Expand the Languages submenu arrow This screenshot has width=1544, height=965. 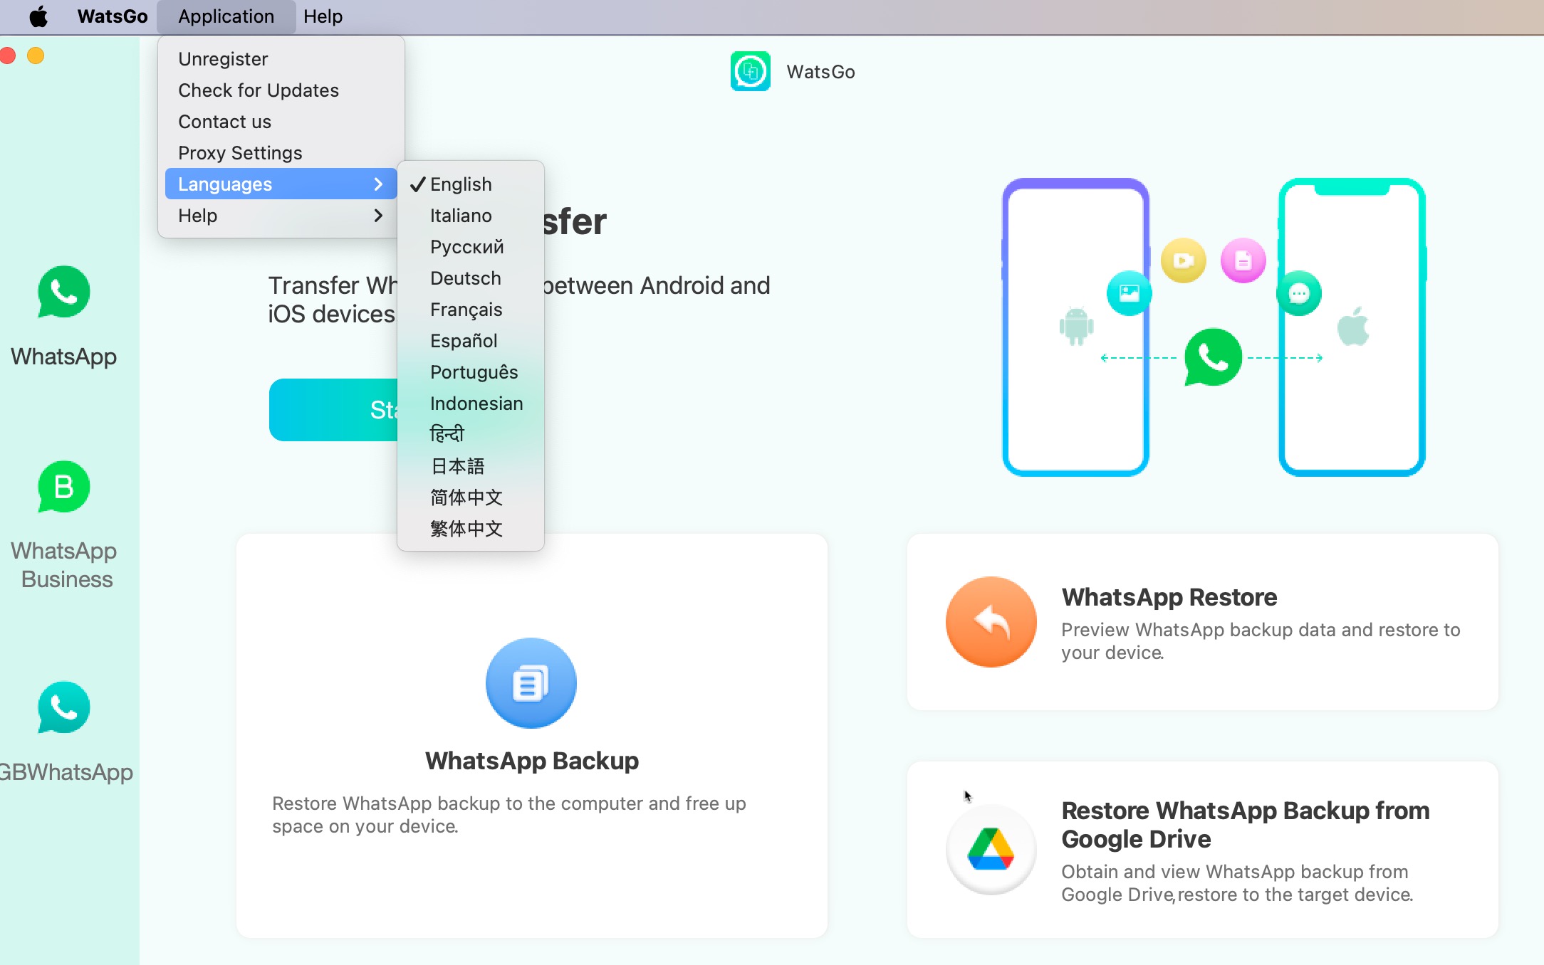click(x=378, y=184)
